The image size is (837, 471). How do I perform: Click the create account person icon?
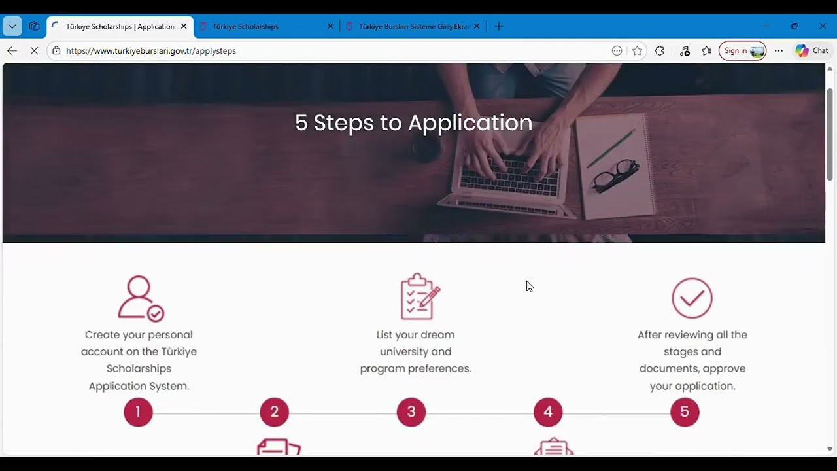141,298
